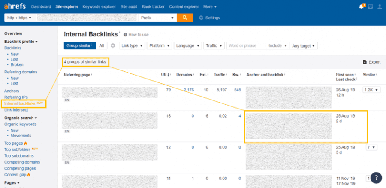Open Top pages report
386x188 pixels.
pos(14,143)
